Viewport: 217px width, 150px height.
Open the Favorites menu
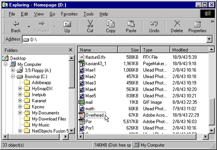point(69,14)
